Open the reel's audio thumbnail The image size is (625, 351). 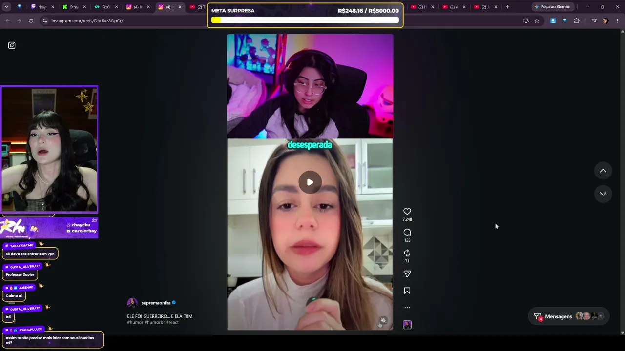[407, 325]
